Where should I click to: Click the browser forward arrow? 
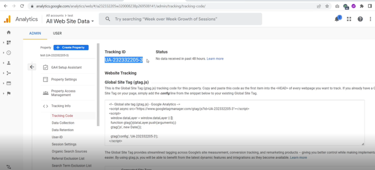14,6
